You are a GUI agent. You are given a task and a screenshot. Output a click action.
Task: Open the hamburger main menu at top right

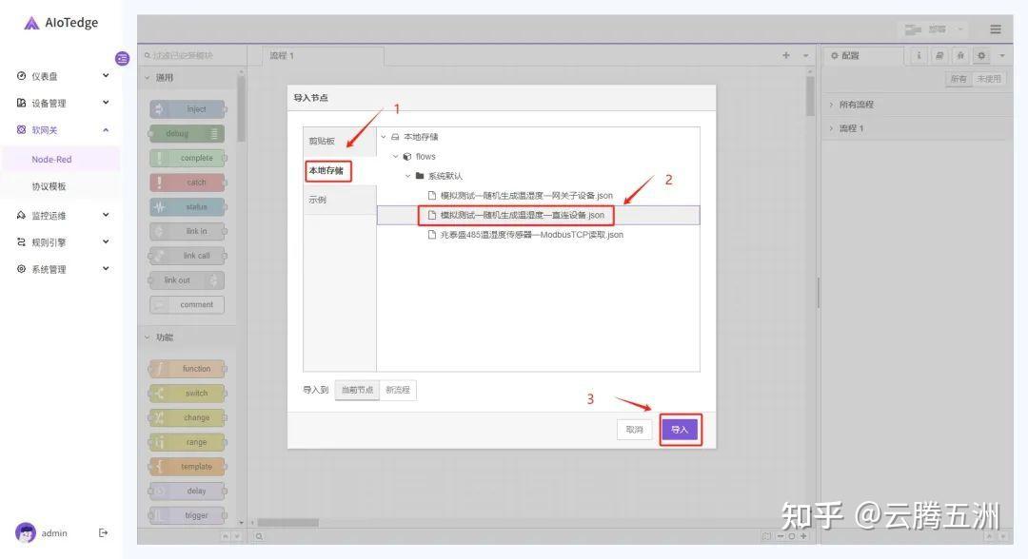[995, 29]
